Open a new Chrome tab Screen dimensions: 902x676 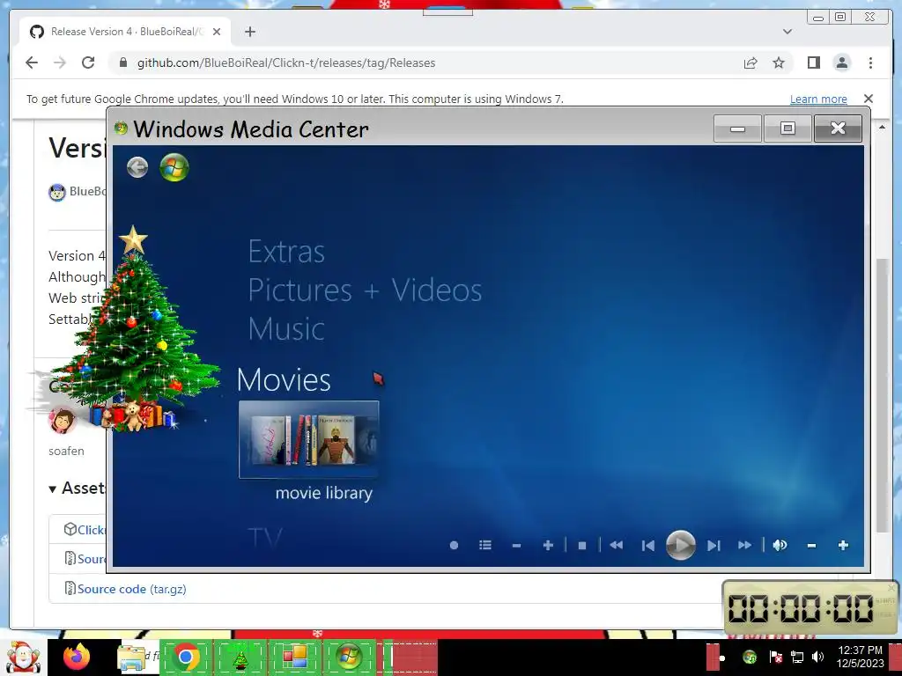tap(249, 32)
